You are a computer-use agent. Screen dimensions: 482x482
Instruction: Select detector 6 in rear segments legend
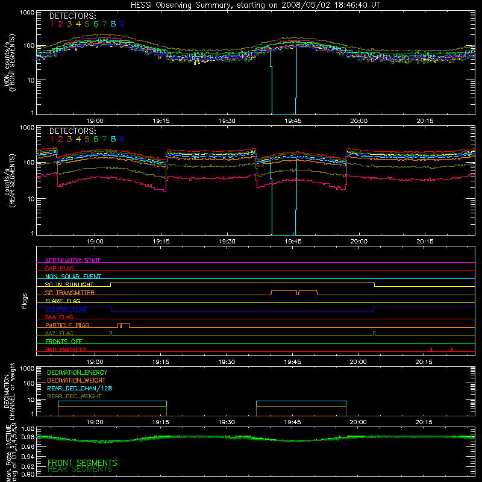[96, 139]
